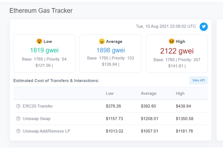Click the Uniswap Add/Remove LP row label
Image resolution: width=223 pixels, height=148 pixels.
[46, 131]
